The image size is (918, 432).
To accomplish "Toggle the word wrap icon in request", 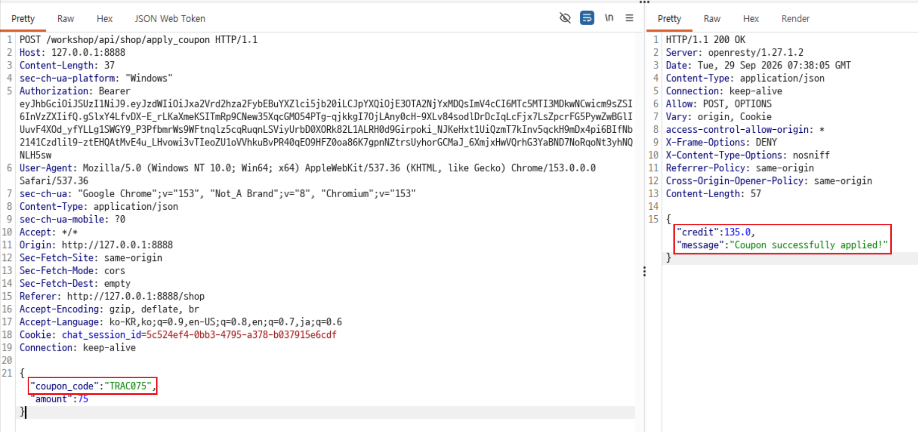I will click(x=587, y=18).
